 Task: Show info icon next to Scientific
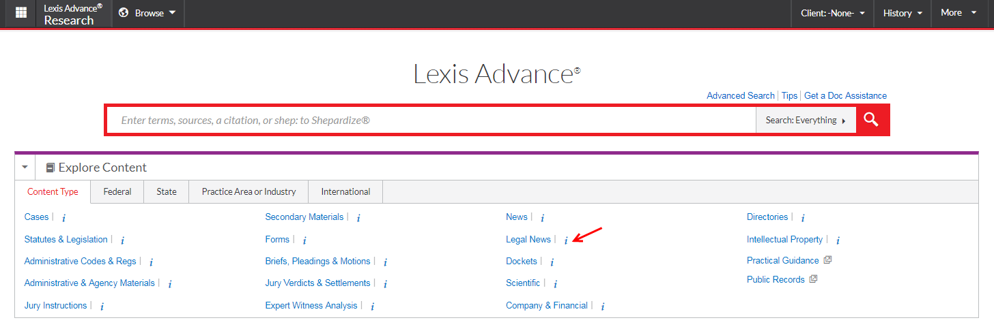pos(555,284)
